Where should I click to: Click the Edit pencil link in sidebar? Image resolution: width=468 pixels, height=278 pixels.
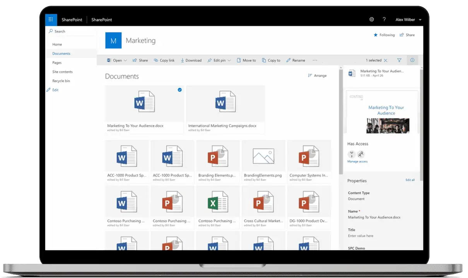(x=53, y=90)
